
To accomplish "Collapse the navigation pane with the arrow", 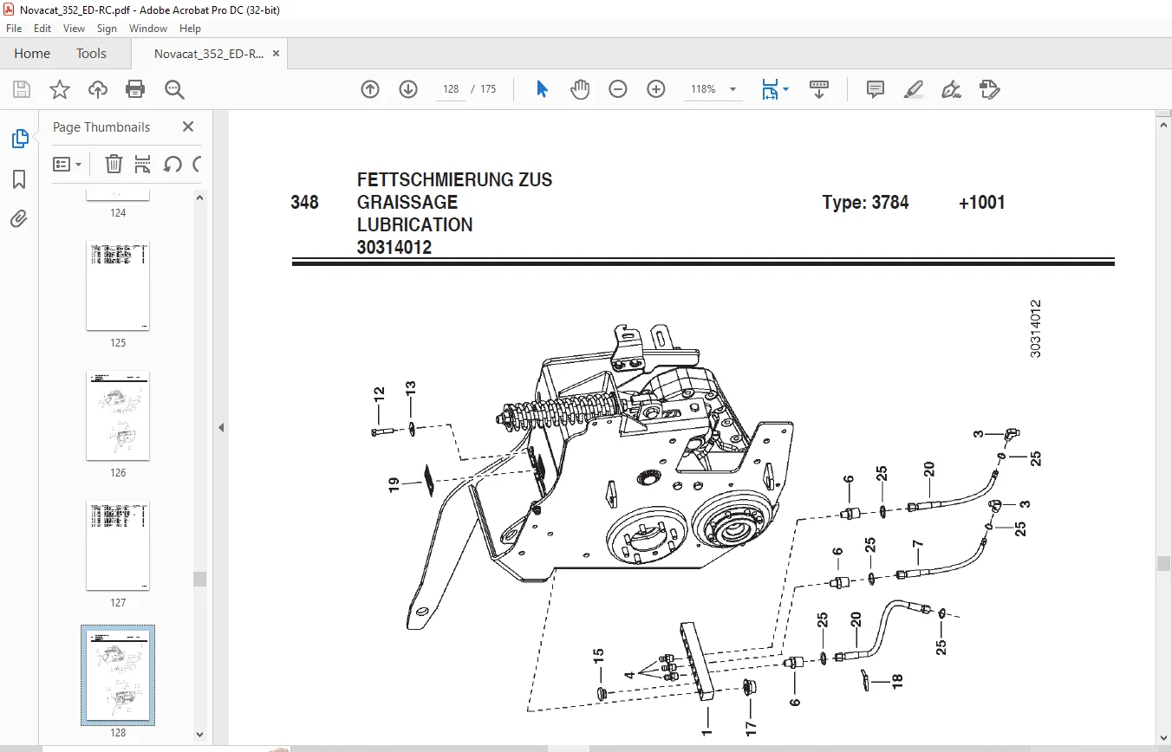I will (220, 427).
